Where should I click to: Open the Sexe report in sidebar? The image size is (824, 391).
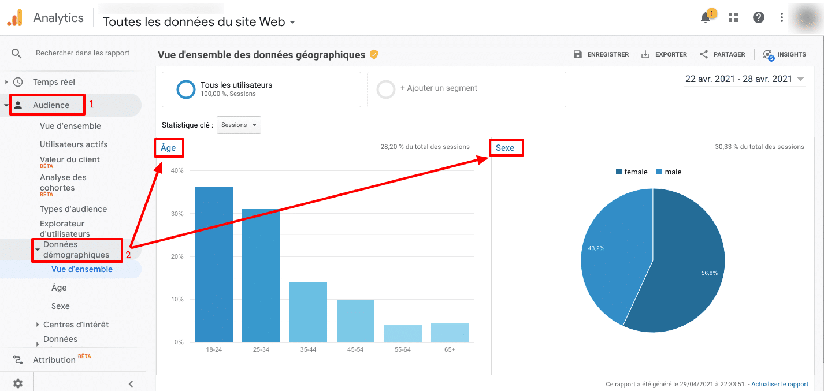(x=60, y=306)
